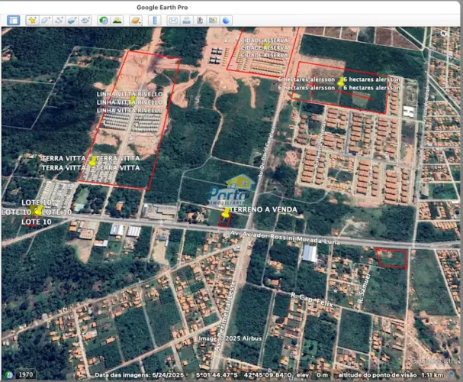463x382 pixels.
Task: Select the Add Placemark tool
Action: pos(32,21)
